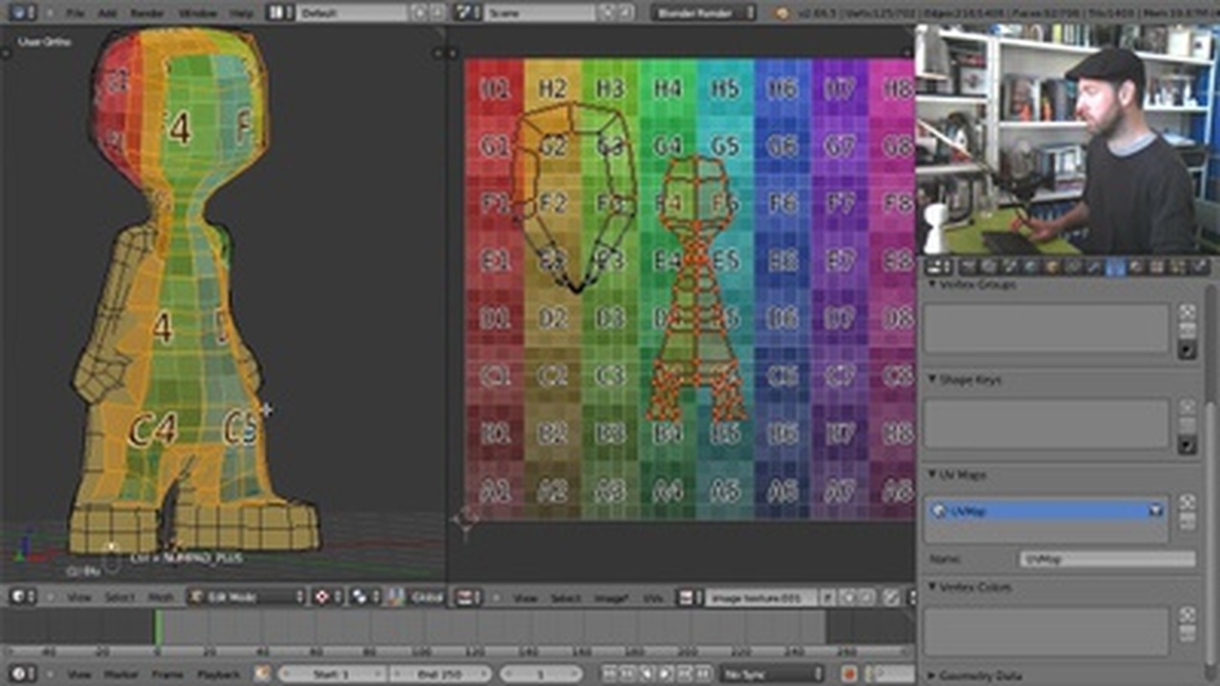Open the UV editor type selector icon
This screenshot has height=686, width=1220.
tap(467, 597)
